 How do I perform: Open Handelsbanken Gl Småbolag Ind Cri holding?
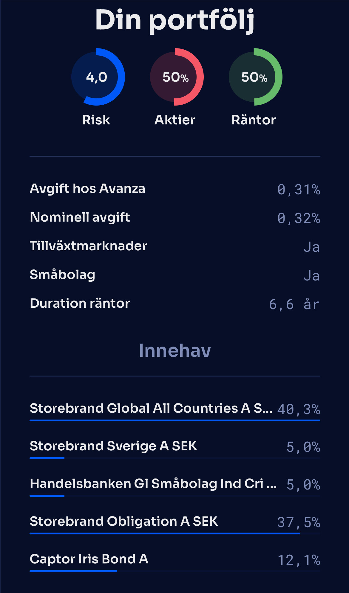pyautogui.click(x=153, y=484)
